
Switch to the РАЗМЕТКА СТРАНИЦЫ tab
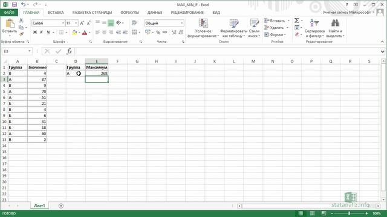point(92,12)
